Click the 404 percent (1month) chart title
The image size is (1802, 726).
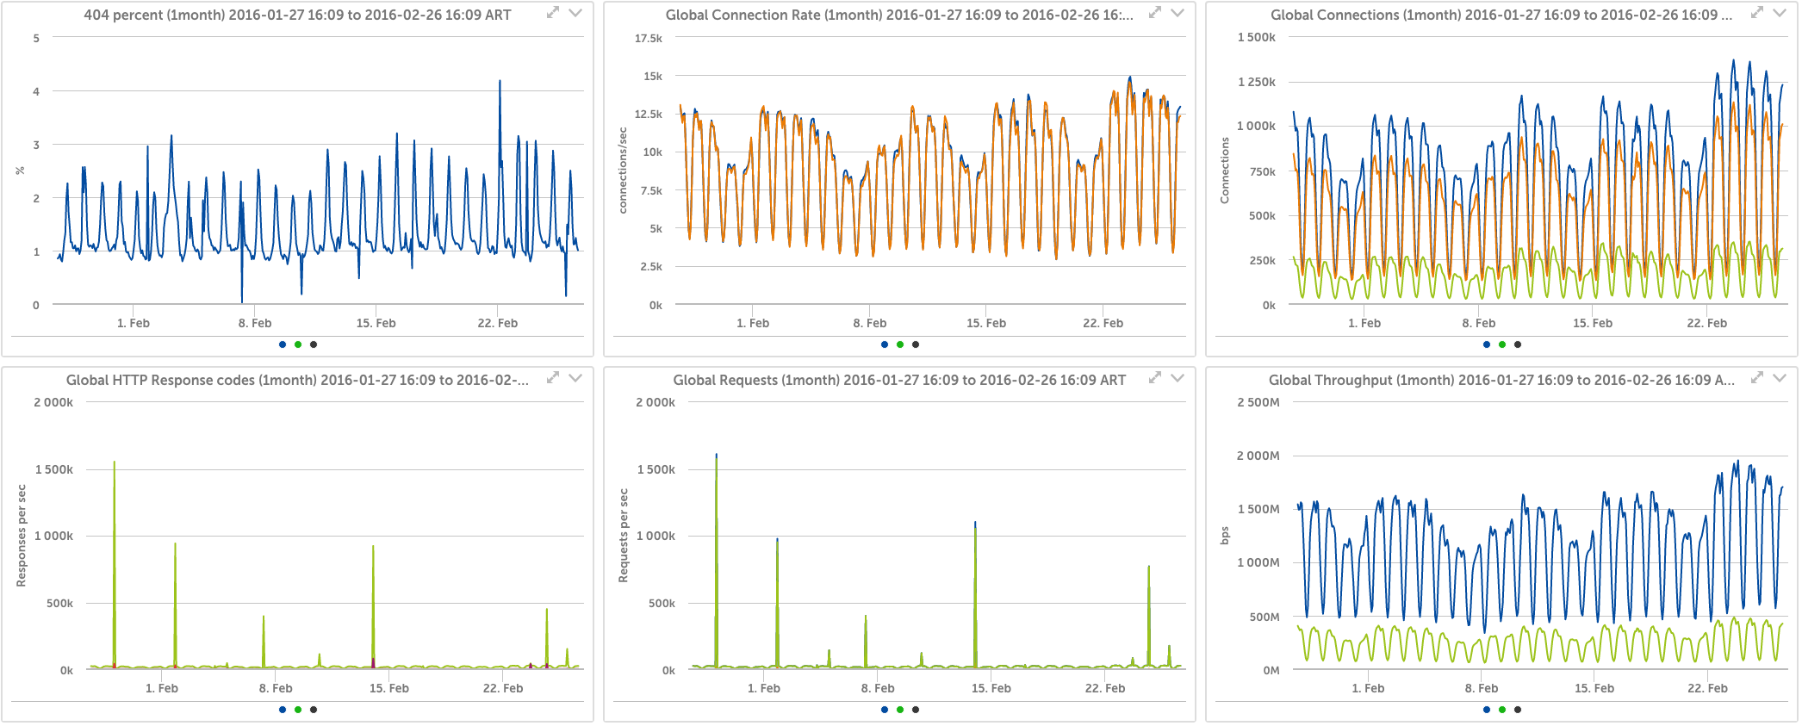pos(297,15)
